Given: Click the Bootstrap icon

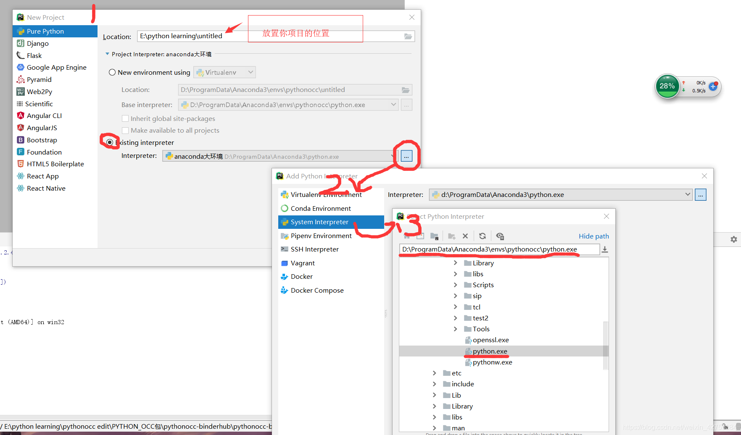Looking at the screenshot, I should [20, 140].
